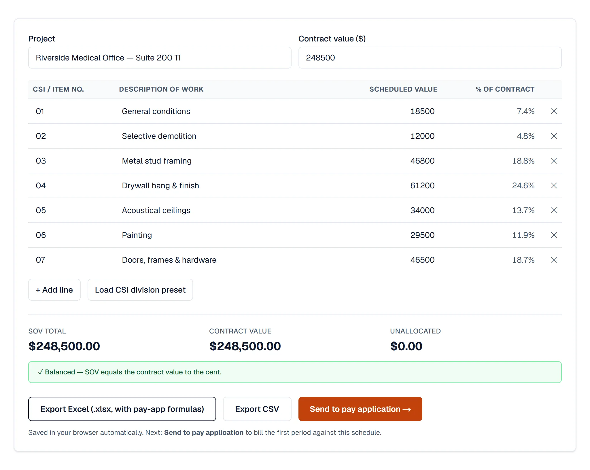The width and height of the screenshot is (590, 470).
Task: Remove the Acoustical ceilings line
Action: tap(554, 210)
